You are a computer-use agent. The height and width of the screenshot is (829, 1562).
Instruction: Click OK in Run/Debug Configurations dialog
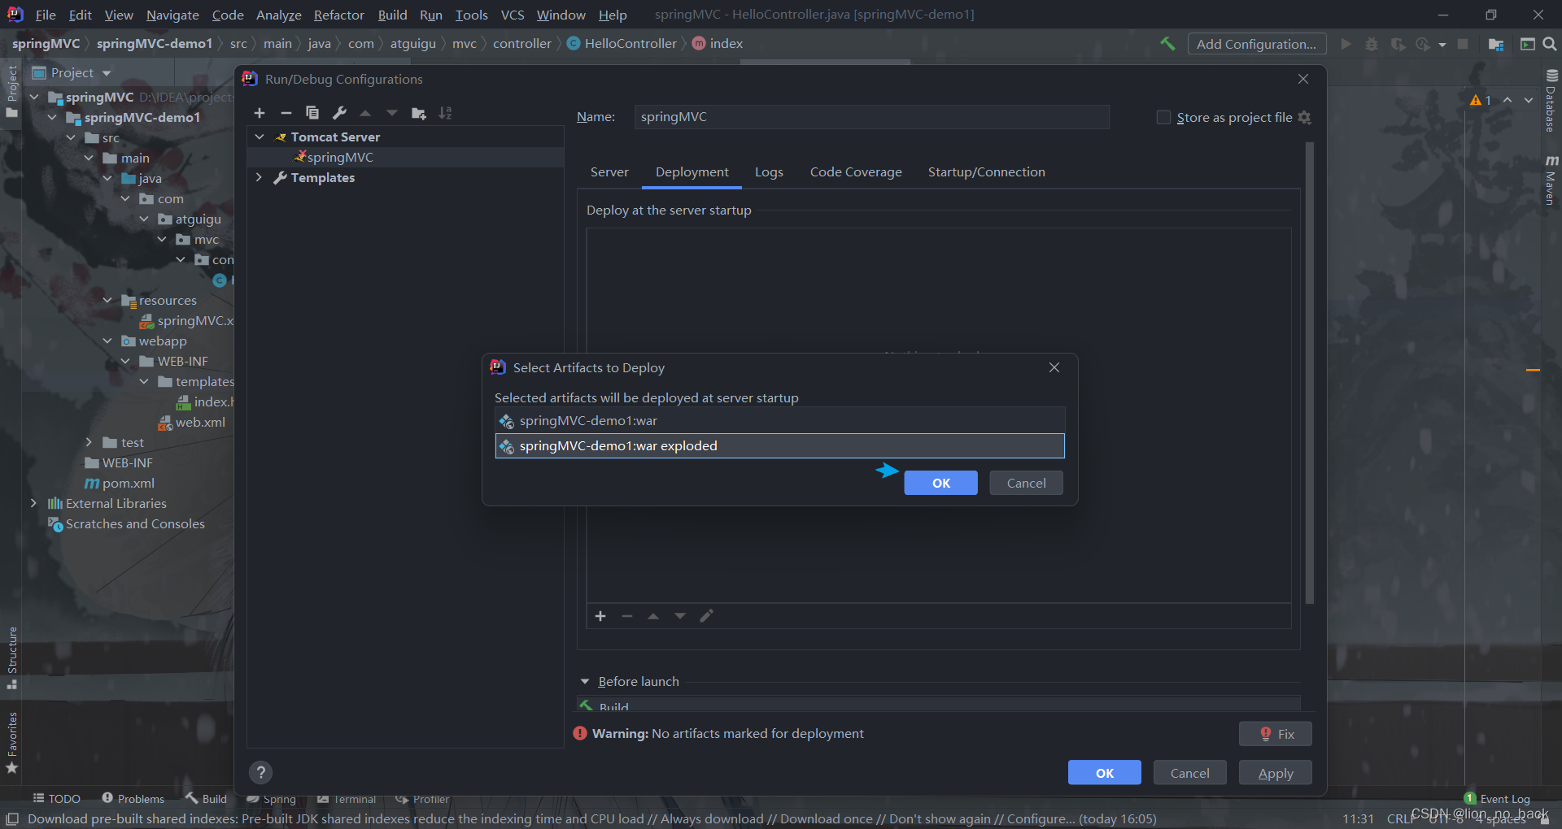tap(1104, 773)
